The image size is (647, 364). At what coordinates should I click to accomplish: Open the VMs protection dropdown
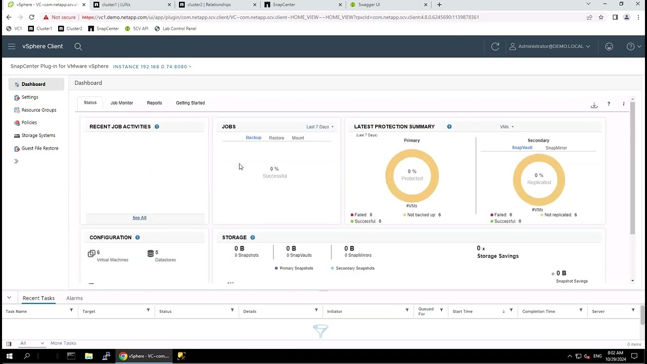[x=506, y=127]
